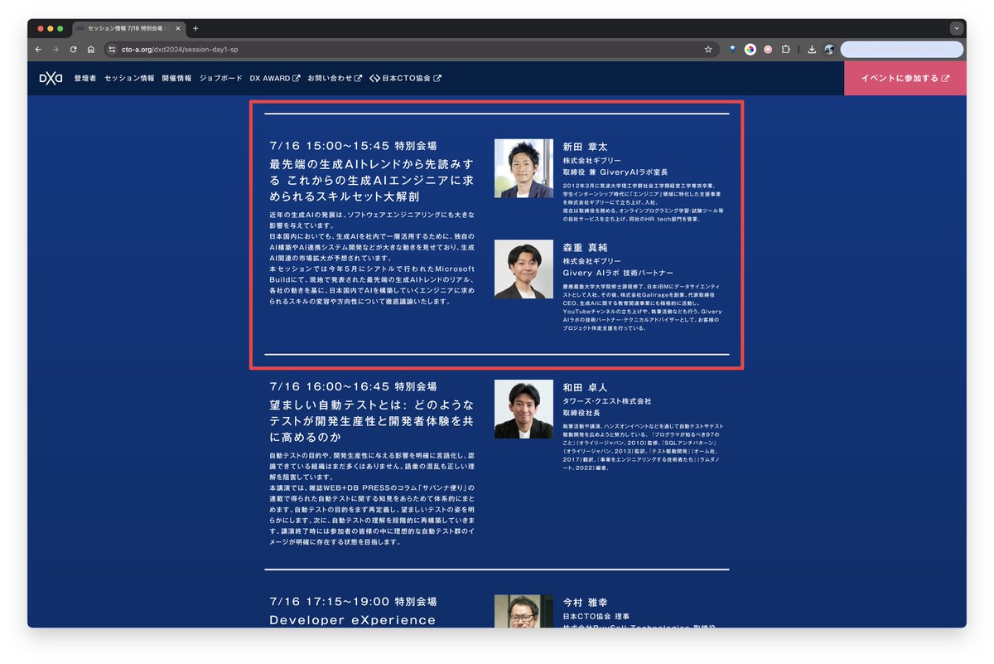The width and height of the screenshot is (994, 664).
Task: Open 登壇者 in the site navigation
Action: coord(84,79)
